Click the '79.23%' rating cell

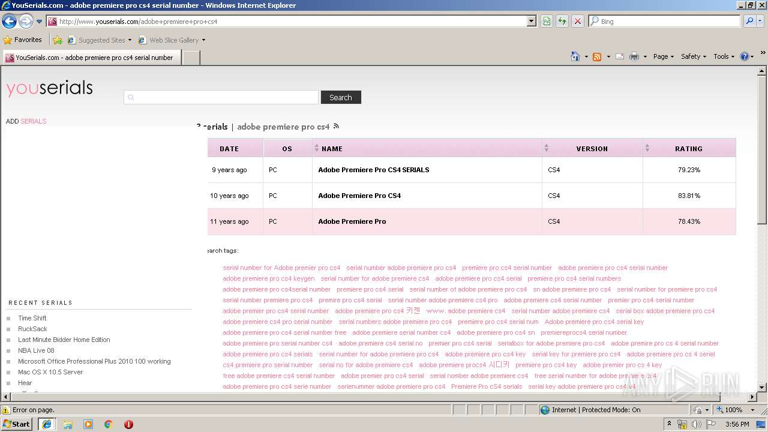[x=689, y=170]
